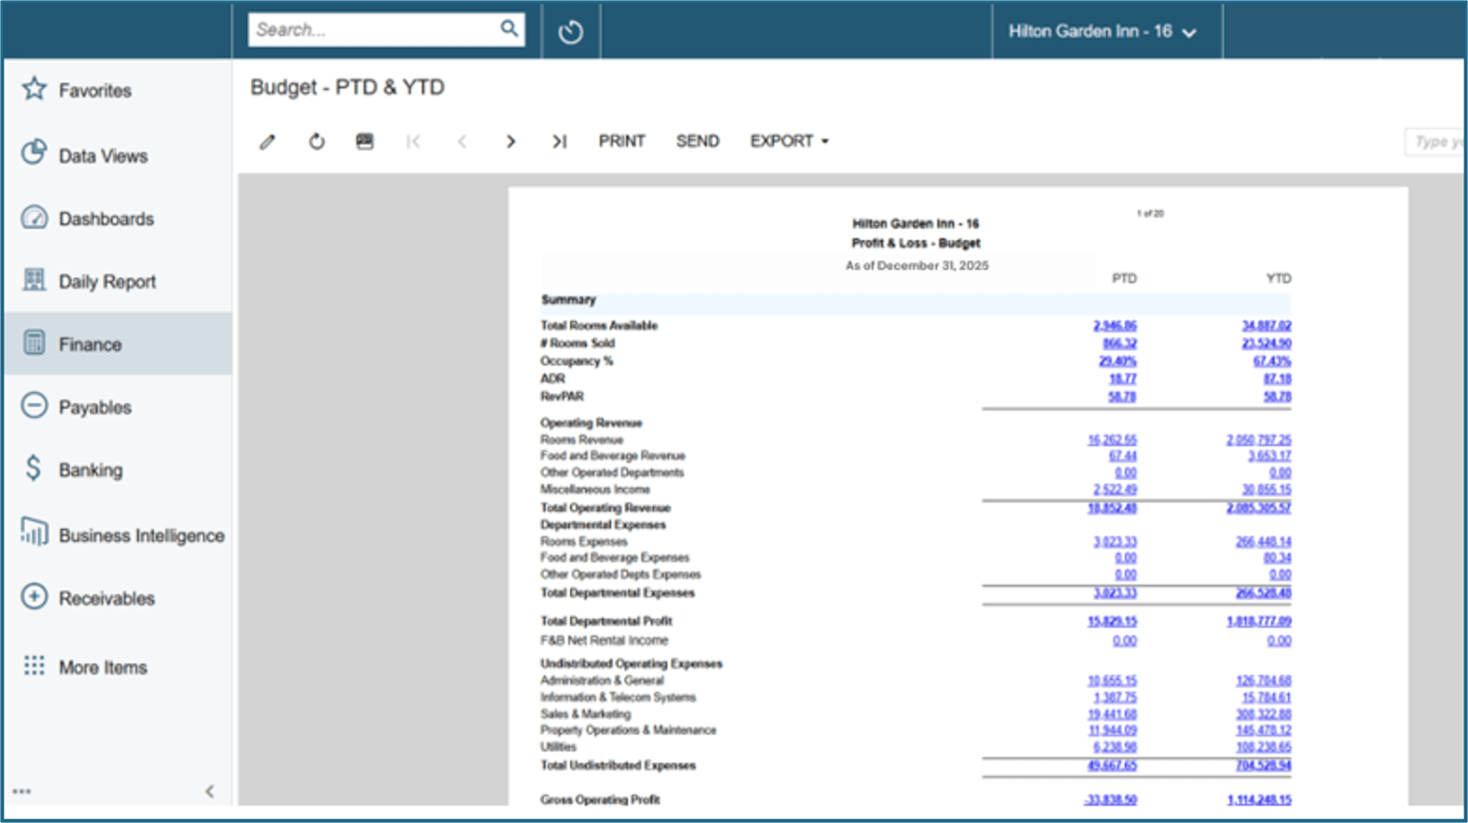1468x823 pixels.
Task: Open the EXPORT dropdown menu
Action: tap(789, 141)
